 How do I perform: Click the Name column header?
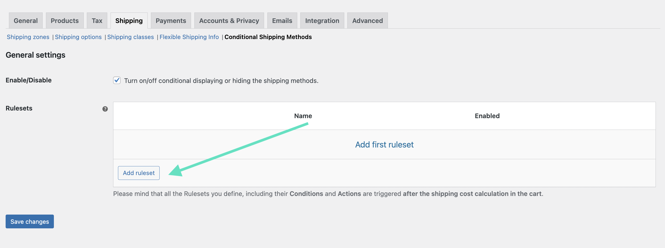coord(303,116)
